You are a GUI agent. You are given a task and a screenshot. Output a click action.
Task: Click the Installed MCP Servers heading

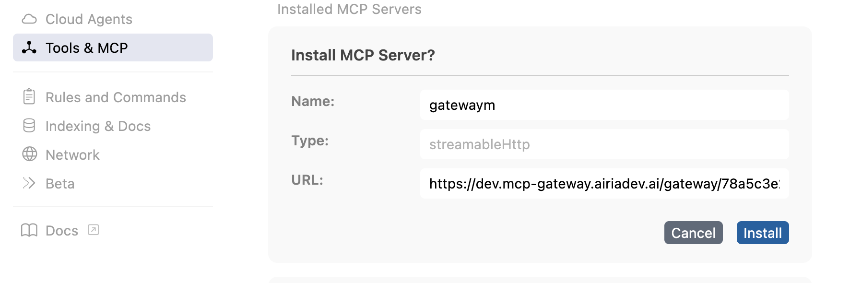349,9
